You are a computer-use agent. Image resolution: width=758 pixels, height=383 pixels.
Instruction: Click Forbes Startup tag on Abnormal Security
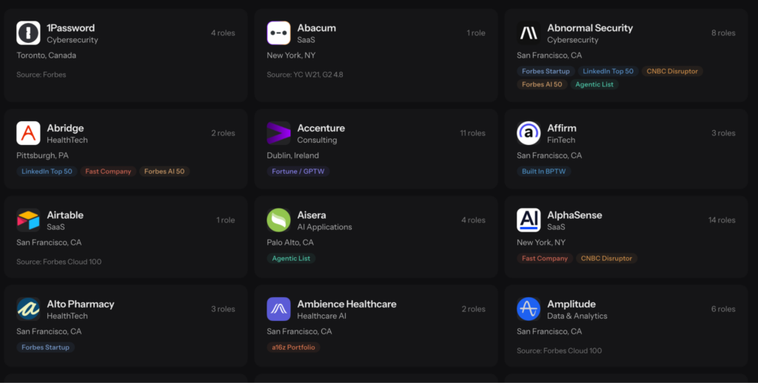[546, 71]
